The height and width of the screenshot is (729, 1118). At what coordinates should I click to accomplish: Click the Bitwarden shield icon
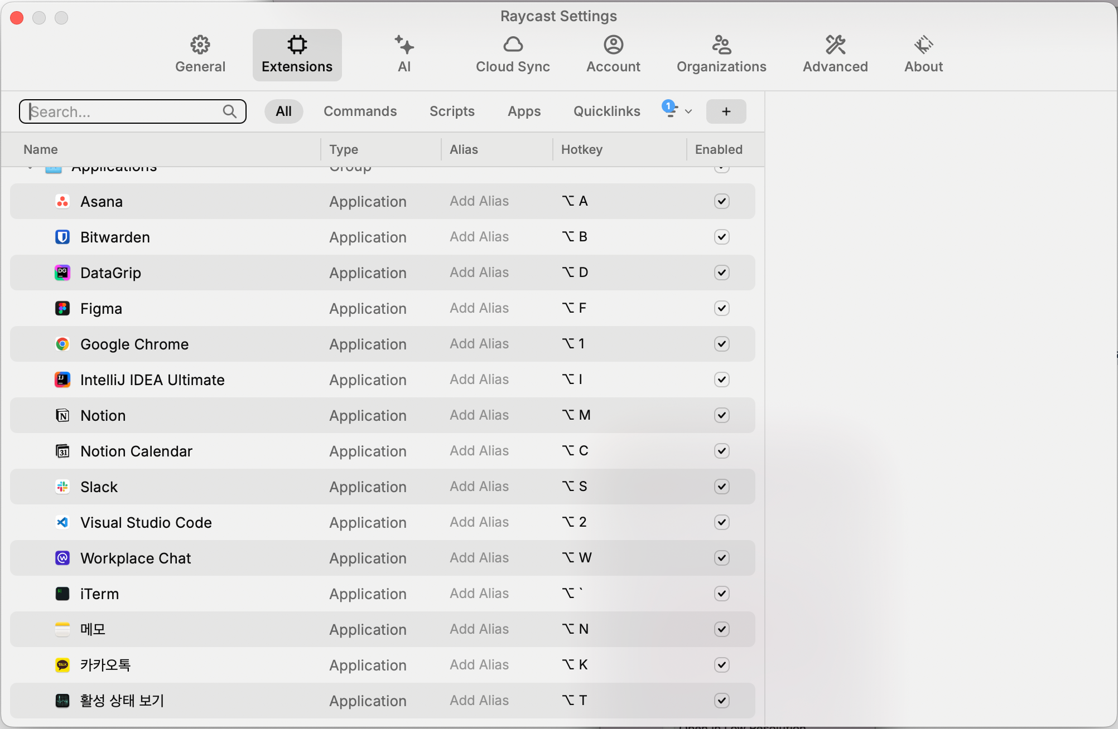tap(62, 237)
